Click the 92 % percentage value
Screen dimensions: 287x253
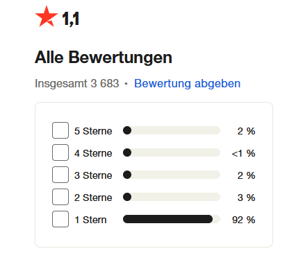[x=244, y=220]
